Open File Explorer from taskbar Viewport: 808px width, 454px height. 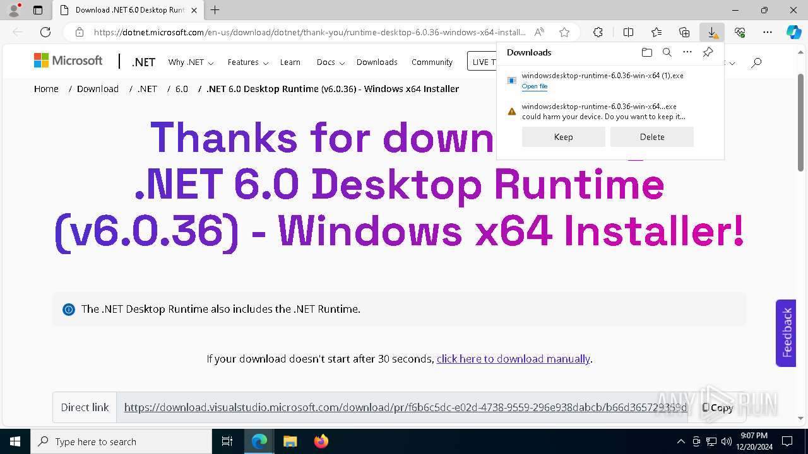(x=290, y=441)
